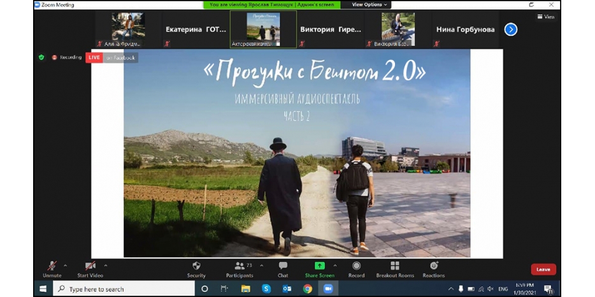595x297 pixels.
Task: Open the network tray icon
Action: (481, 289)
